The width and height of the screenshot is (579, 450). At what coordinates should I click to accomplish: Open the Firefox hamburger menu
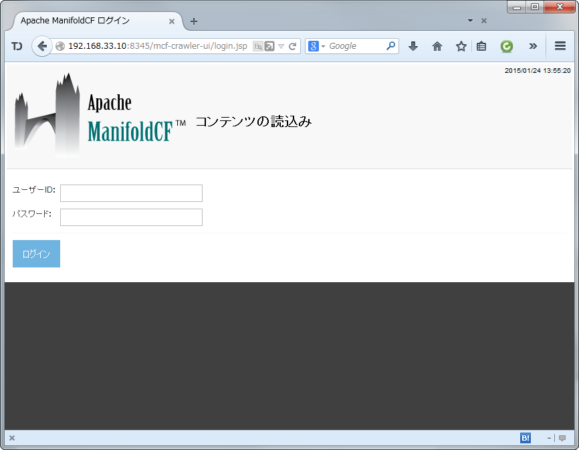(x=560, y=45)
